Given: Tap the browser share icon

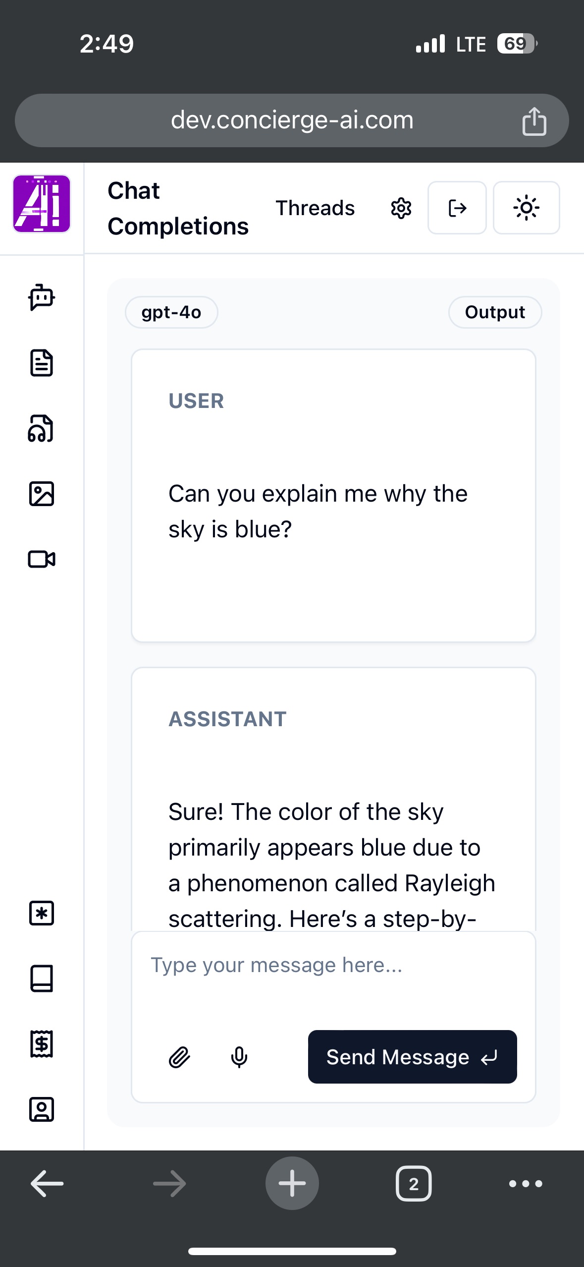Looking at the screenshot, I should 534,121.
